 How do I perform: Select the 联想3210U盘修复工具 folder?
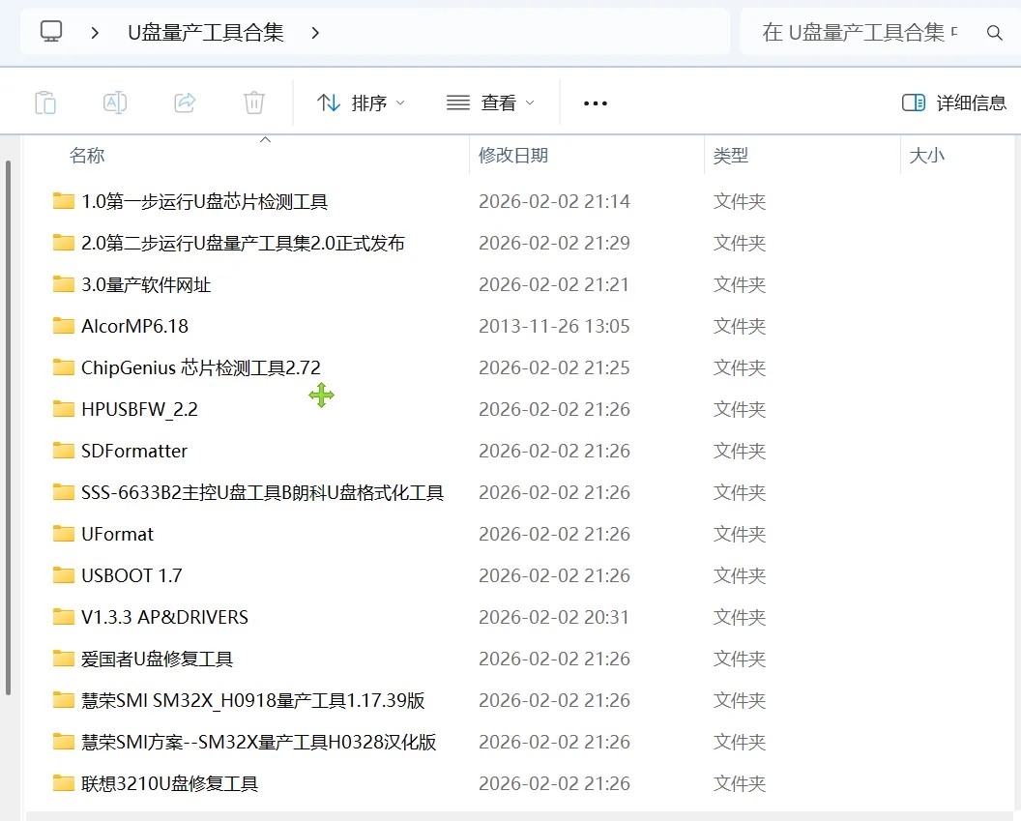point(169,784)
